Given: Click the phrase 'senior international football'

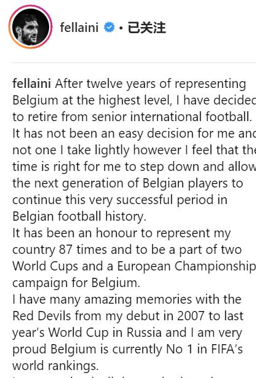Looking at the screenshot, I should [x=172, y=117].
